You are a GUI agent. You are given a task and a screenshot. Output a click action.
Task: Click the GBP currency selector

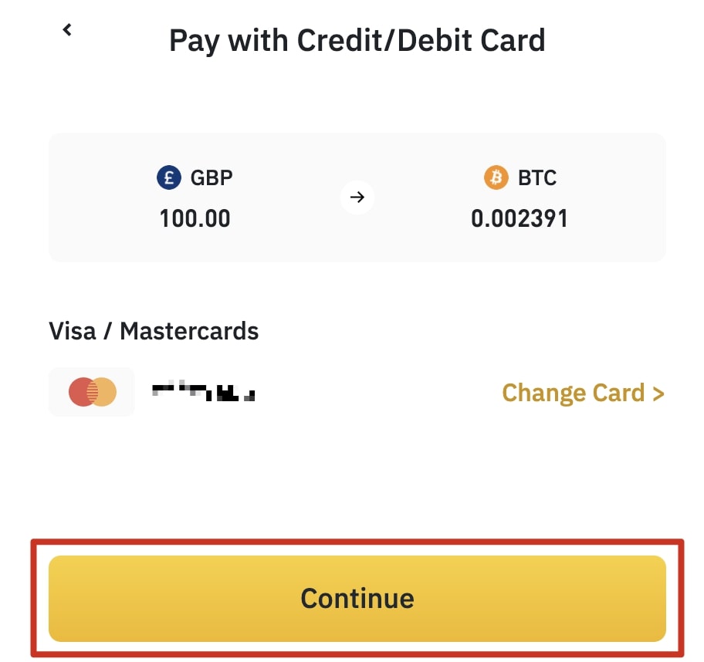pyautogui.click(x=195, y=177)
